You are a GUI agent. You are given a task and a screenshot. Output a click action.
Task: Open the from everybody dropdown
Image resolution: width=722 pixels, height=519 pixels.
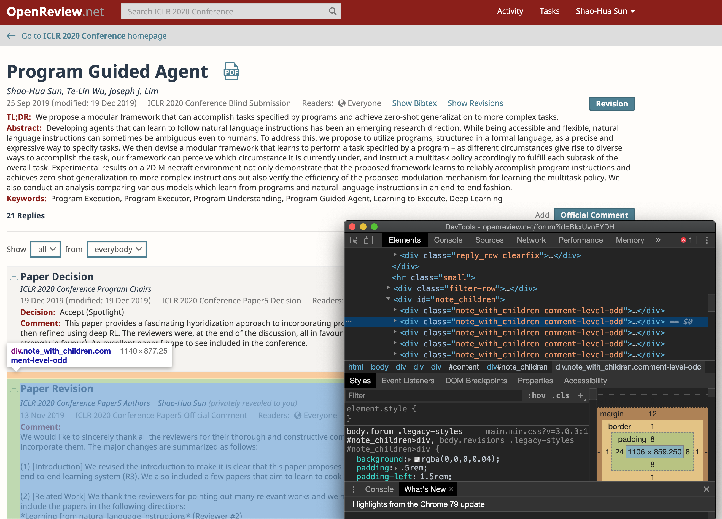click(x=117, y=249)
